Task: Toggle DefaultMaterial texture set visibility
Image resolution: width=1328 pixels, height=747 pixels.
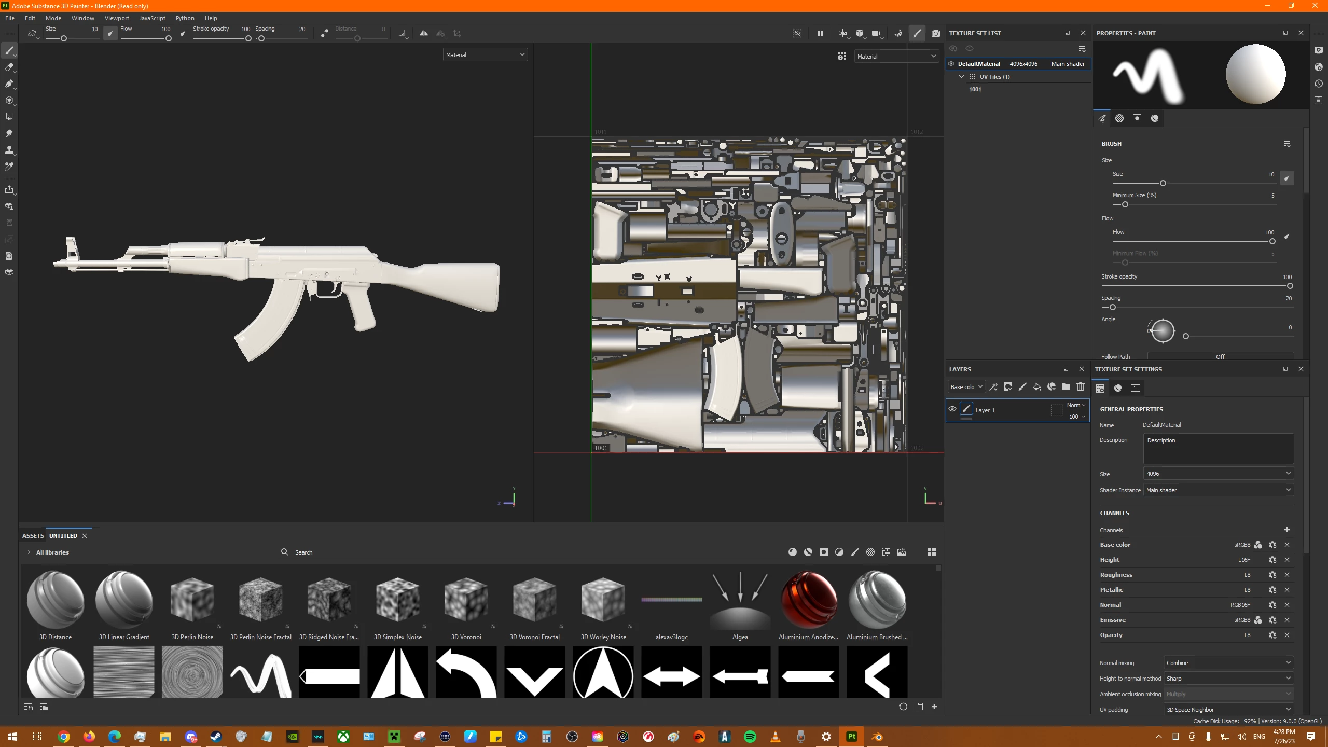Action: 951,64
